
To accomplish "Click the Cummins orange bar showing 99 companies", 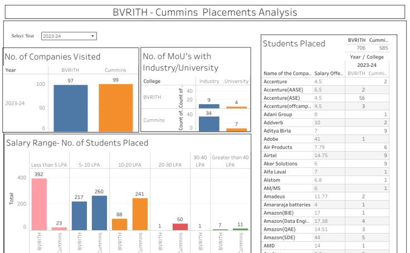I will pos(115,107).
